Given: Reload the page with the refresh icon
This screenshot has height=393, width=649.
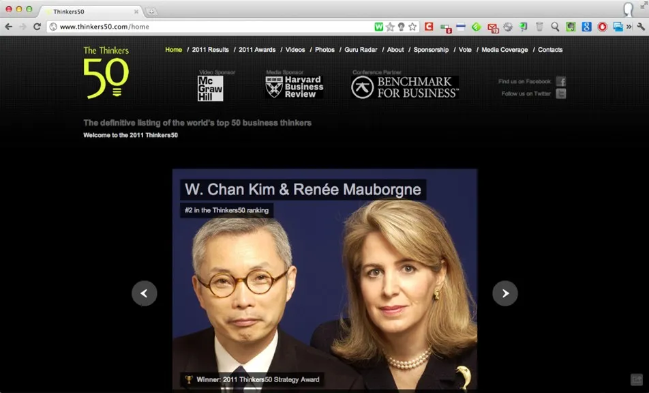Looking at the screenshot, I should click(37, 27).
